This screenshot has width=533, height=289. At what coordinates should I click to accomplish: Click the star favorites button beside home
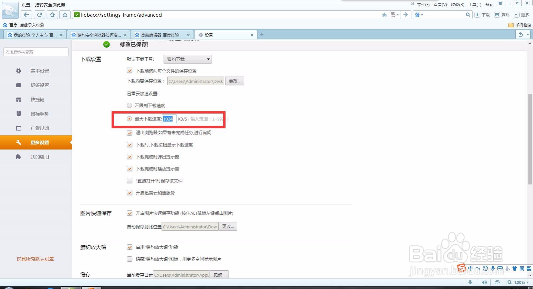(x=65, y=15)
